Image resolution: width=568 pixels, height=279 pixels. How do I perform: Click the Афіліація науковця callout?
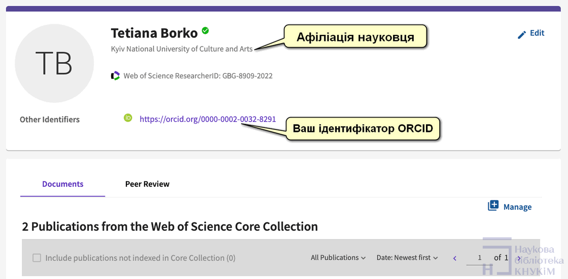tap(355, 37)
